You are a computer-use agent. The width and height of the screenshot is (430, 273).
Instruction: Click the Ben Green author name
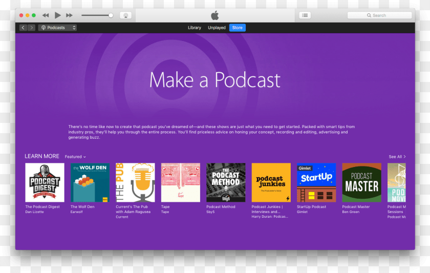click(351, 212)
